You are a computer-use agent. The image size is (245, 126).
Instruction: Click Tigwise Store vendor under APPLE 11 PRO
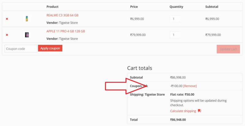coord(68,39)
